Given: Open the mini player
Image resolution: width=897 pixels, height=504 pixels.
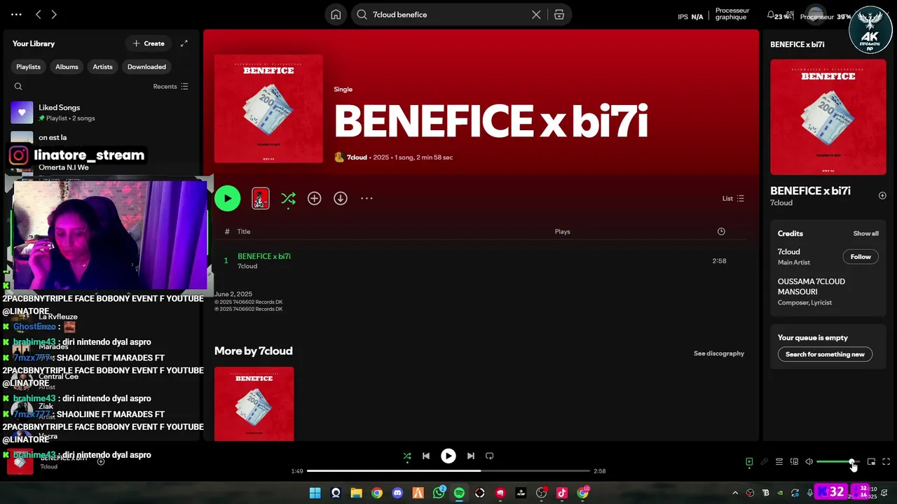Looking at the screenshot, I should pyautogui.click(x=871, y=462).
